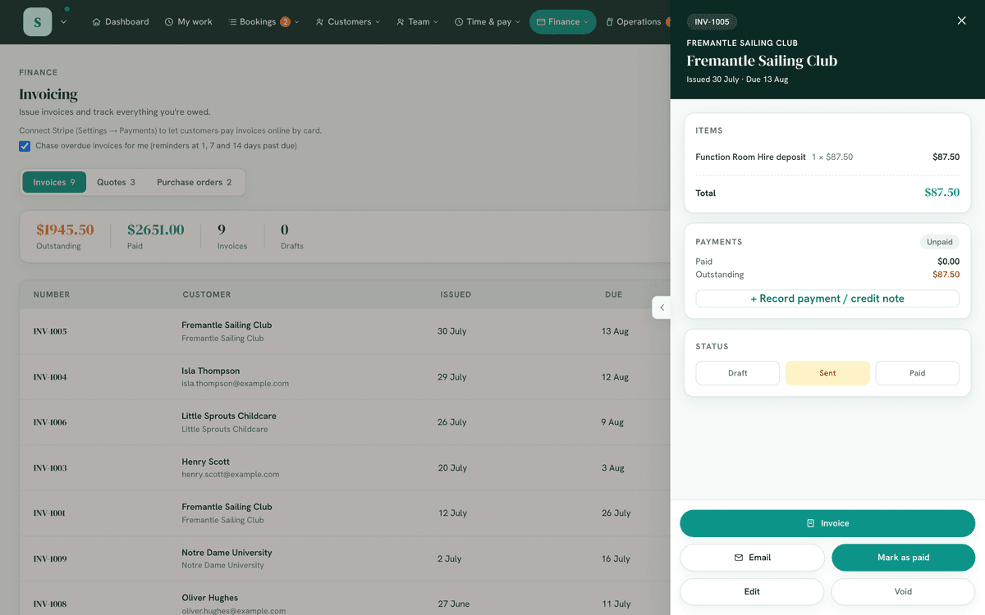Void this invoice
The height and width of the screenshot is (615, 985).
pos(903,591)
